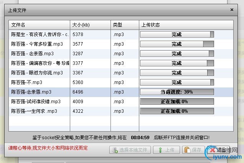Select file 陈百强 - 今宵多珍重.mp3
This screenshot has height=163, width=244.
coord(37,44)
